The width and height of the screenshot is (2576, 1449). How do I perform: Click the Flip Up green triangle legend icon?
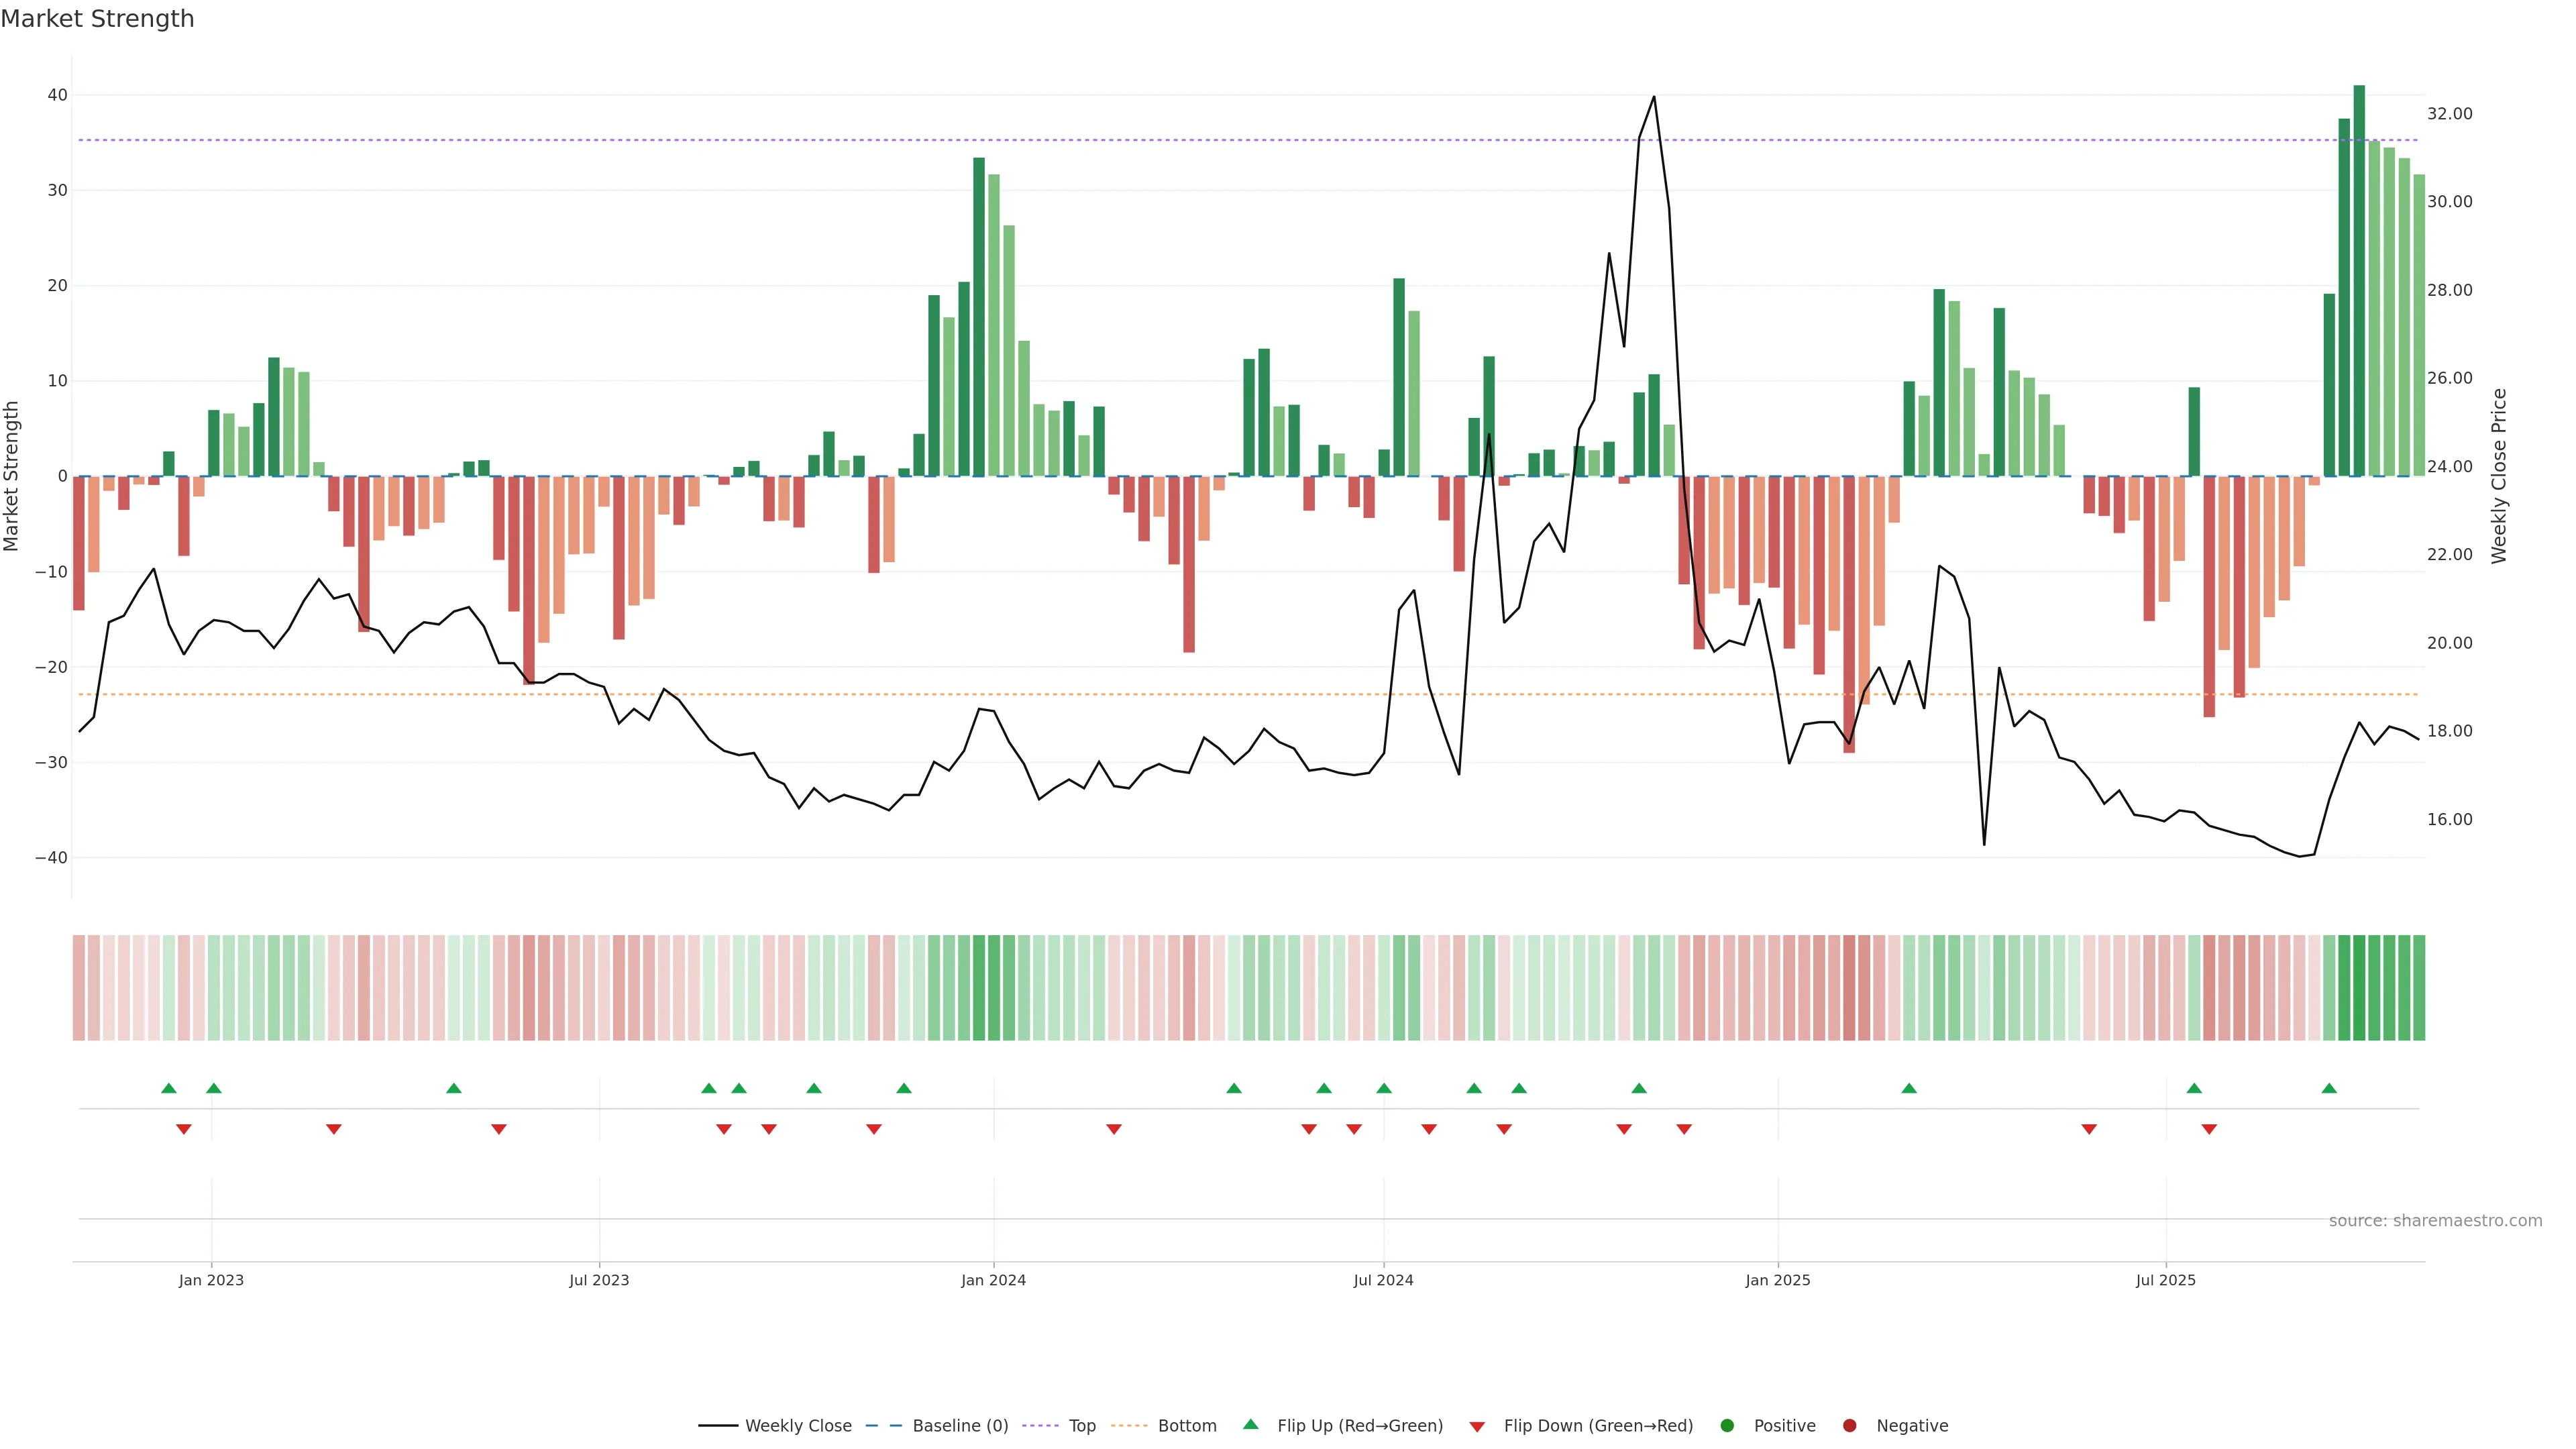[1250, 1424]
